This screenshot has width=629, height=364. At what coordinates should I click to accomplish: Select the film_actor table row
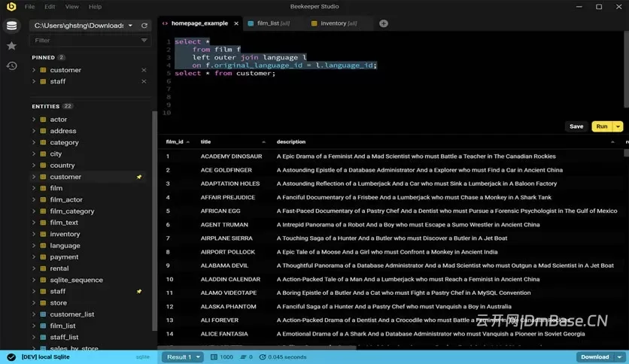[87, 199]
